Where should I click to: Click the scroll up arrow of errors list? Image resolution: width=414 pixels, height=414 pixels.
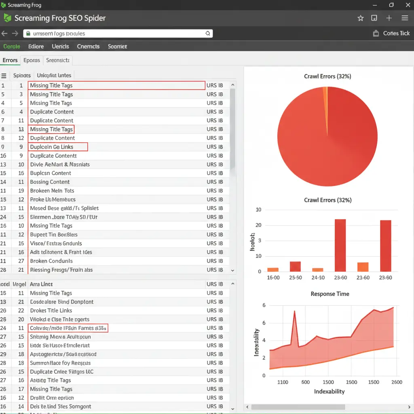(232, 85)
